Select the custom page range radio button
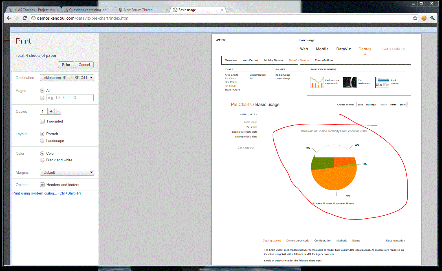 [x=42, y=98]
